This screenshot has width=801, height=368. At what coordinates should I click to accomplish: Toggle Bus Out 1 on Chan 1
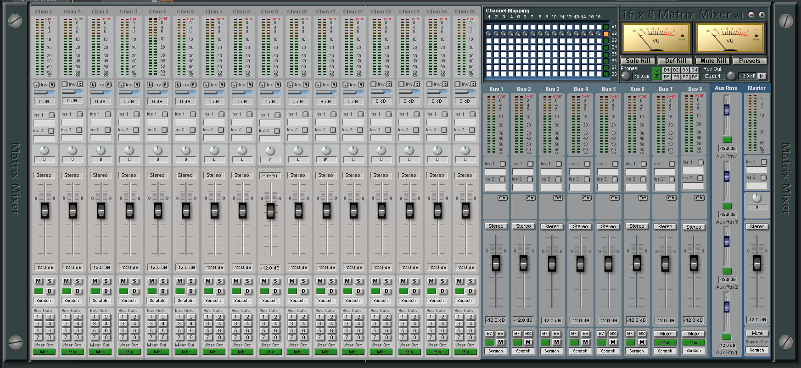coord(39,317)
